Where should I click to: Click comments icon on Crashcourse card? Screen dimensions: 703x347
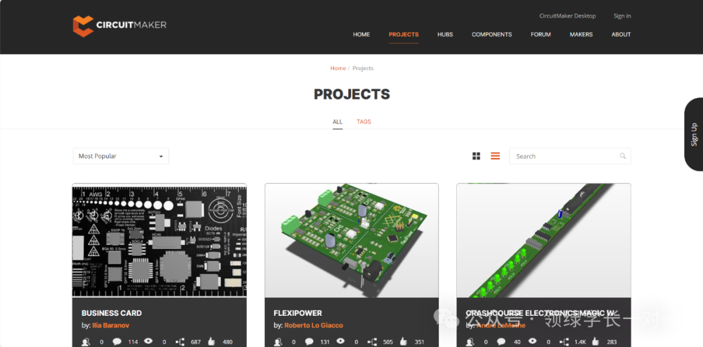click(x=501, y=342)
